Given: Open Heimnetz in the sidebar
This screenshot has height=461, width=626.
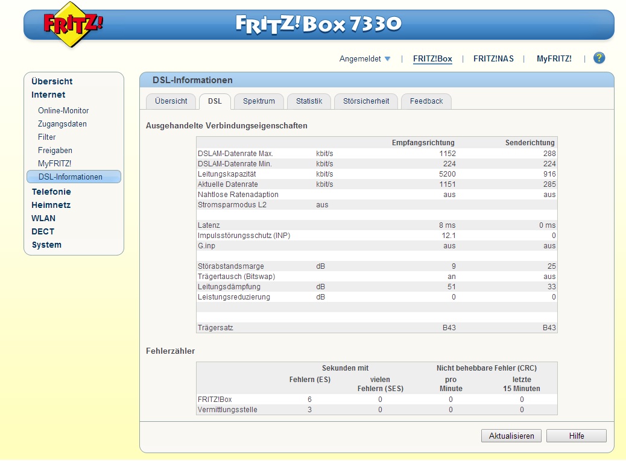Looking at the screenshot, I should (x=51, y=205).
